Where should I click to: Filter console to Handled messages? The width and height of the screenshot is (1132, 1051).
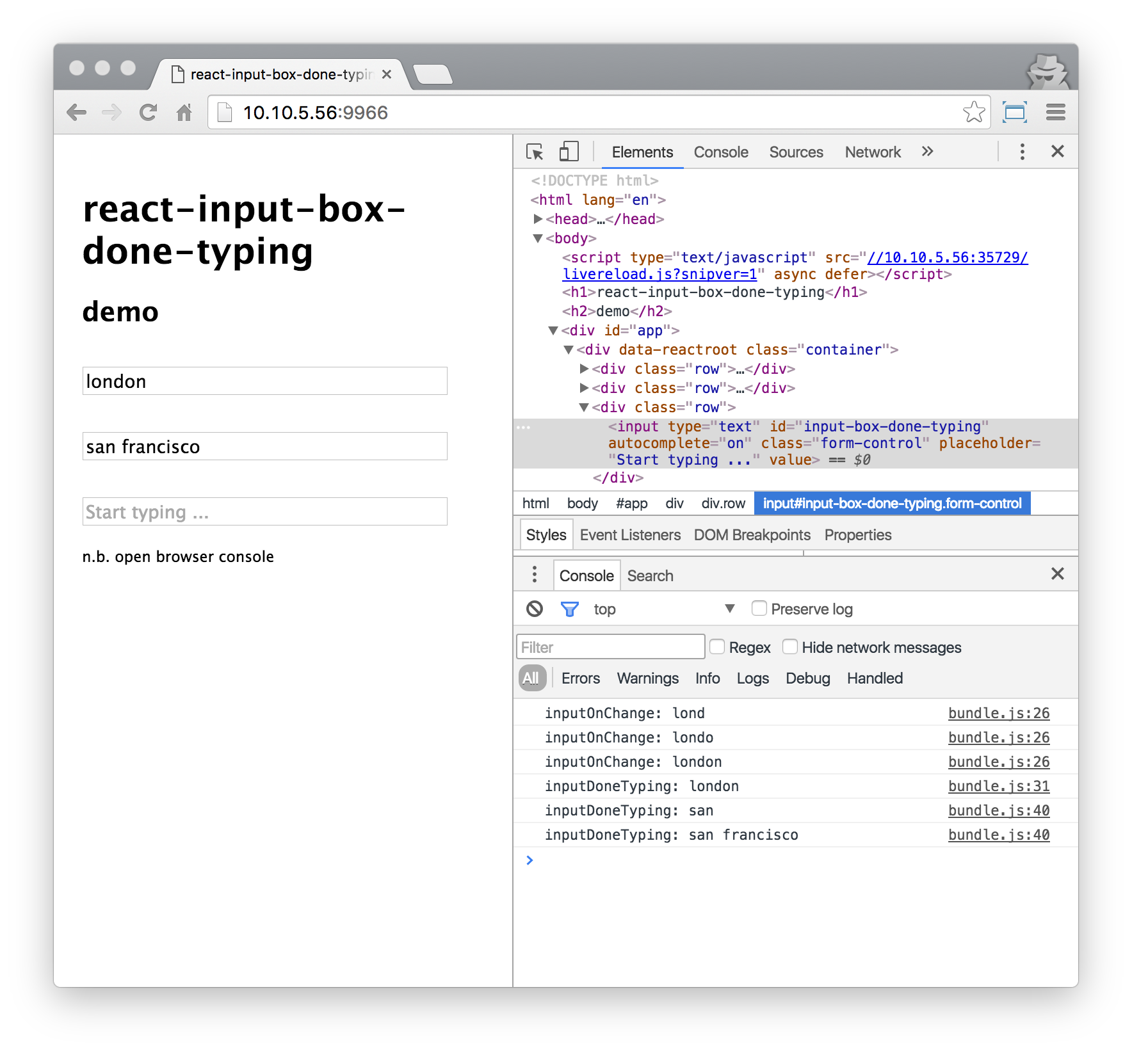coord(875,678)
